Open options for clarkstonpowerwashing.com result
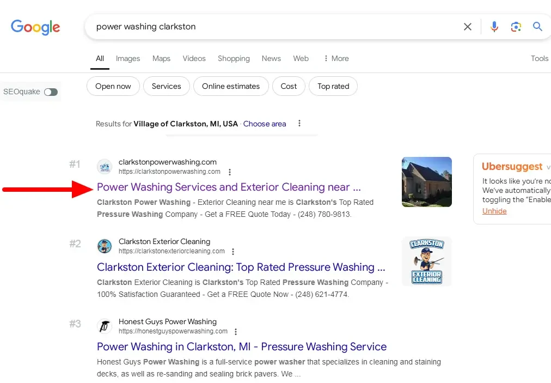The width and height of the screenshot is (551, 383). click(x=230, y=172)
